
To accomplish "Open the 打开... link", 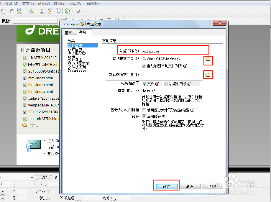I will coord(33,126).
